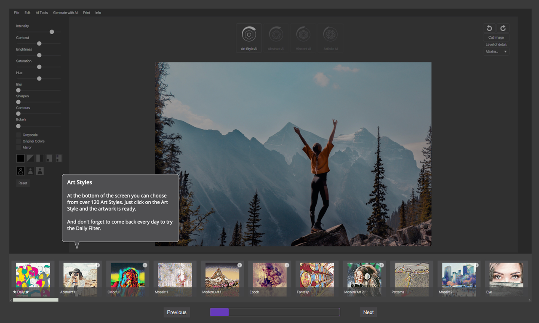Screen dimensions: 539x323
Task: Click the Next tutorial button
Action: (368, 312)
